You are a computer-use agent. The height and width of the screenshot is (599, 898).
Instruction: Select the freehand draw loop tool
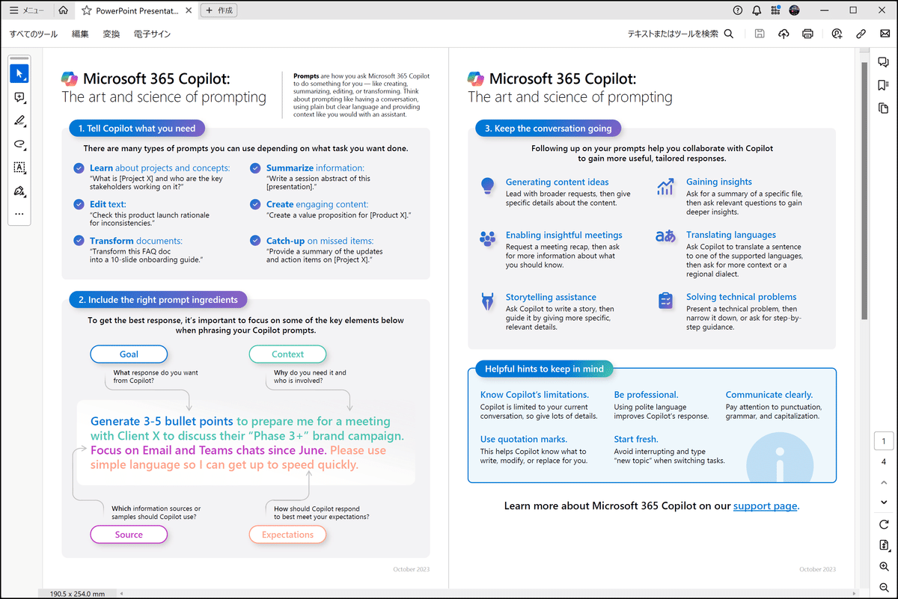19,144
